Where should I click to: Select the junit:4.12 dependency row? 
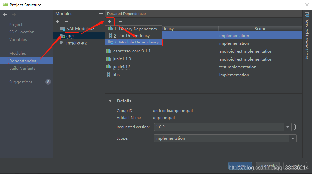point(204,67)
